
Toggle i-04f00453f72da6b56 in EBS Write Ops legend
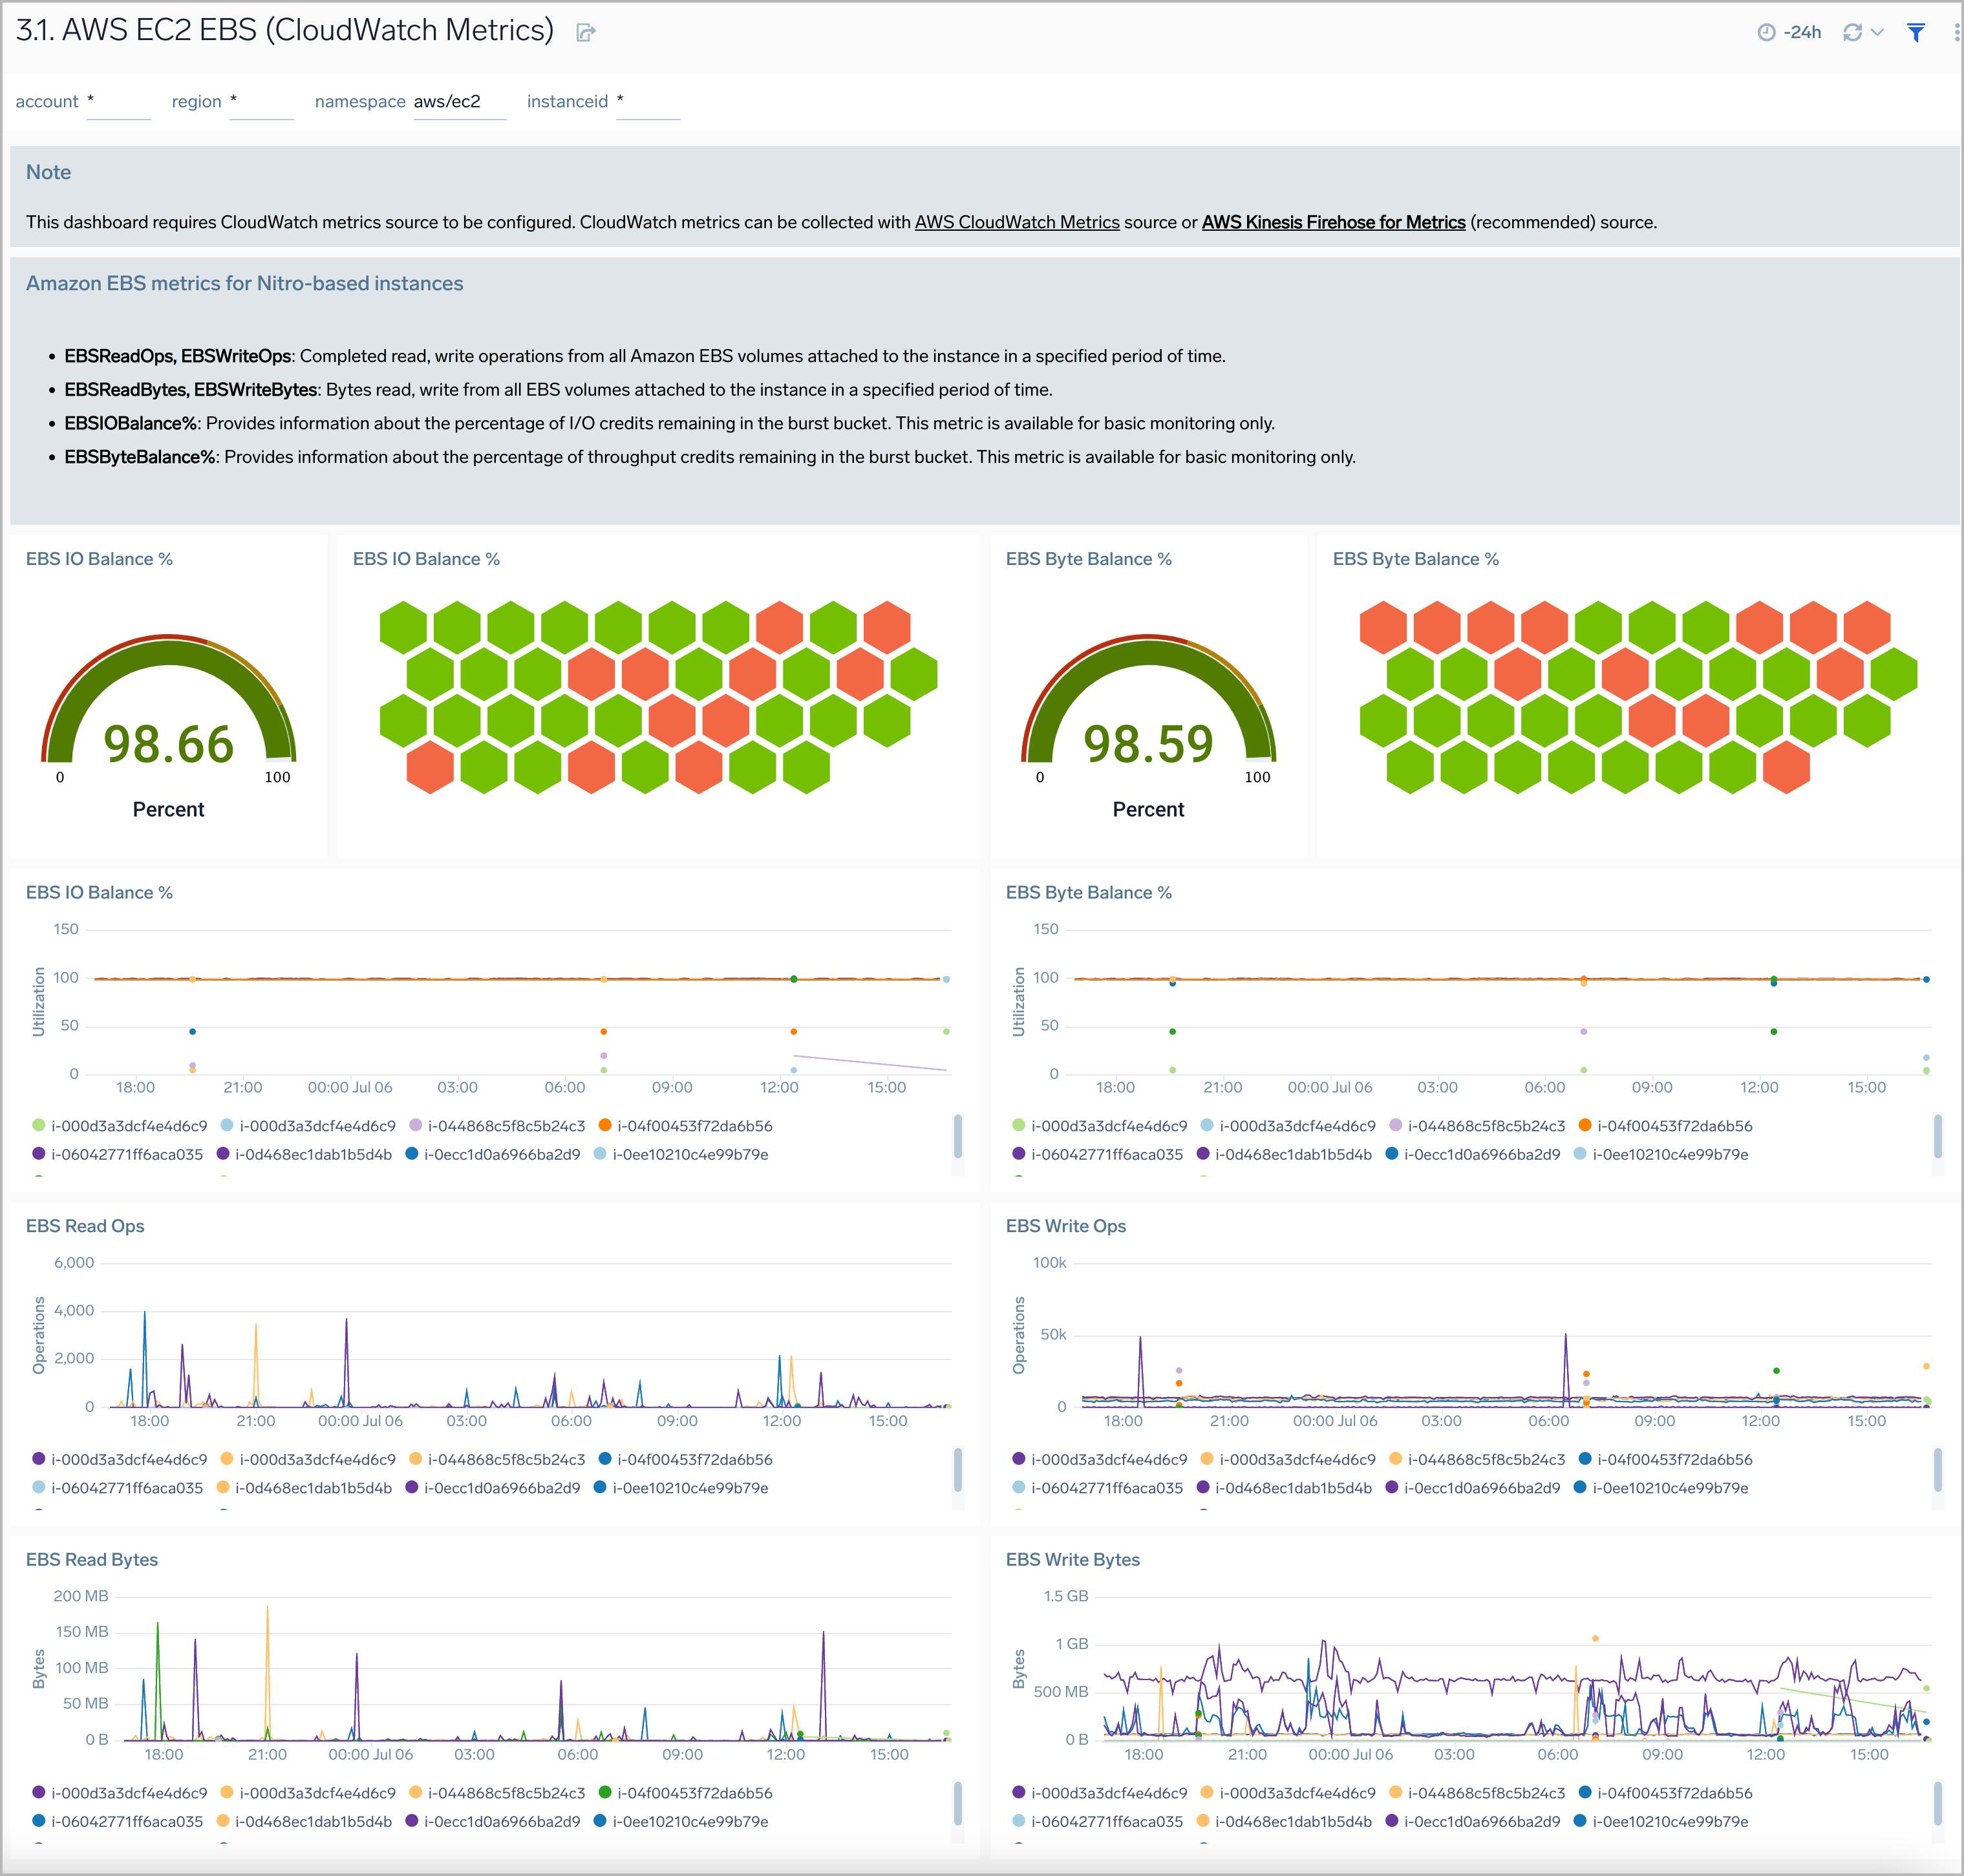click(x=1665, y=1460)
